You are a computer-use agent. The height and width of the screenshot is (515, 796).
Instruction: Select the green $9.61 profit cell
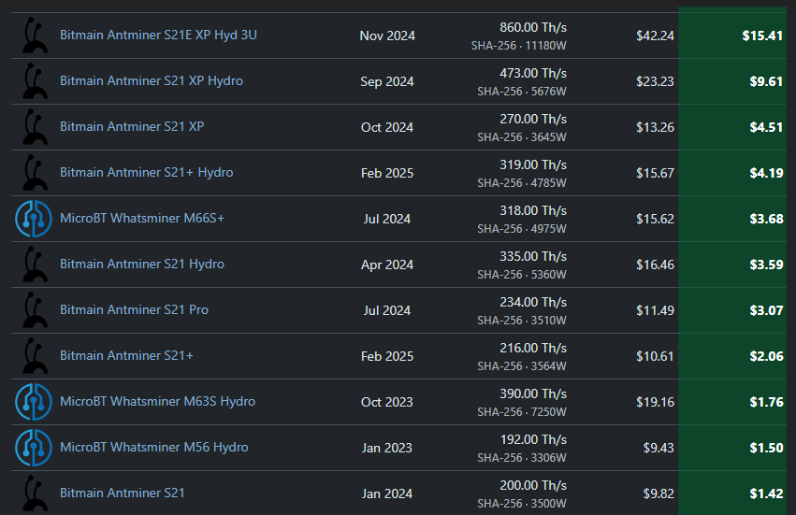click(732, 81)
